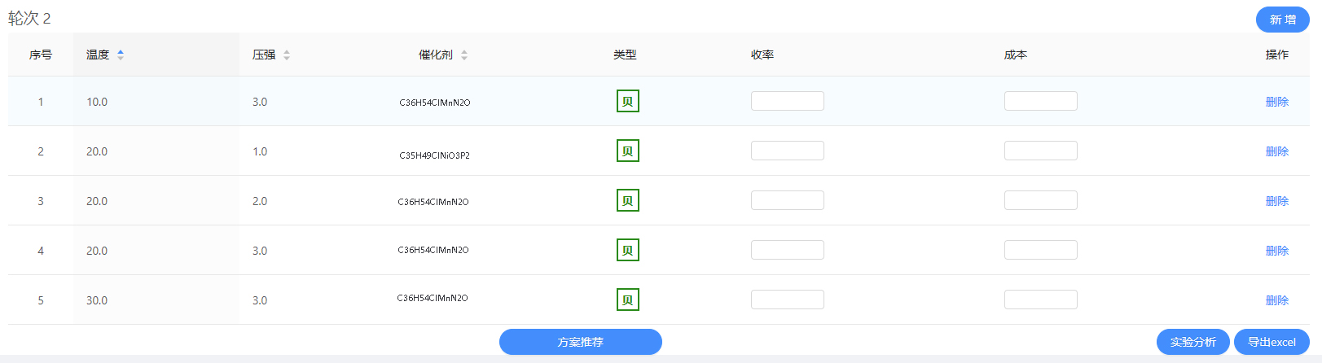Click the 贝 type icon in row 3
Image resolution: width=1322 pixels, height=363 pixels.
click(627, 201)
